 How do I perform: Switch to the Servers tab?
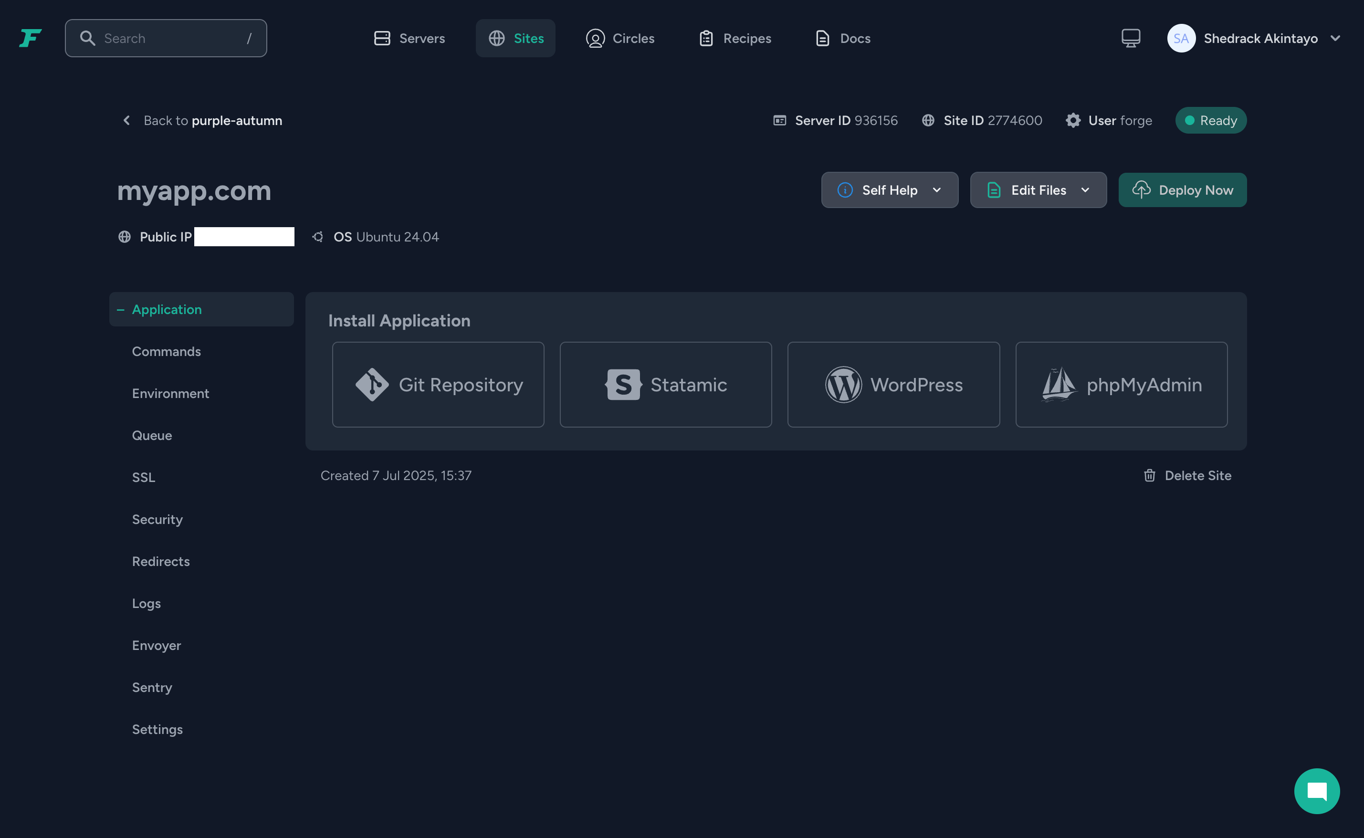pyautogui.click(x=409, y=38)
